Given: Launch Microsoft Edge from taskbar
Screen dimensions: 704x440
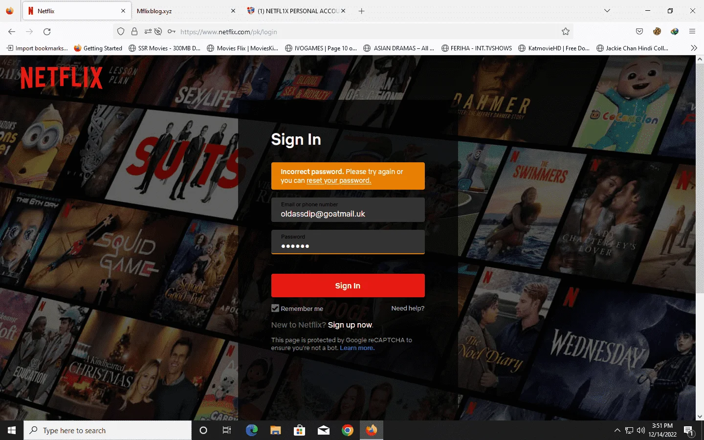Looking at the screenshot, I should 252,430.
